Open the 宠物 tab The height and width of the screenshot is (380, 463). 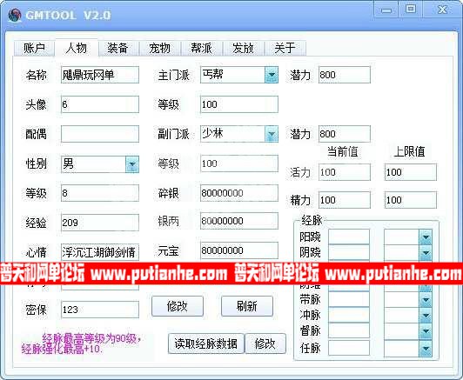(159, 48)
